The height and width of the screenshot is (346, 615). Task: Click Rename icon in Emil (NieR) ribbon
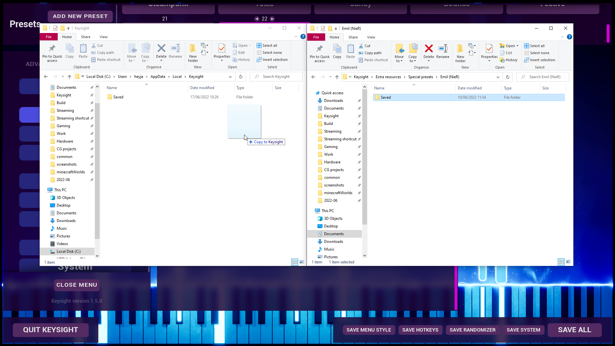coord(443,49)
